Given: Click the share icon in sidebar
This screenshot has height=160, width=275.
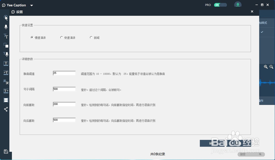Looking at the screenshot, I should pos(6,110).
